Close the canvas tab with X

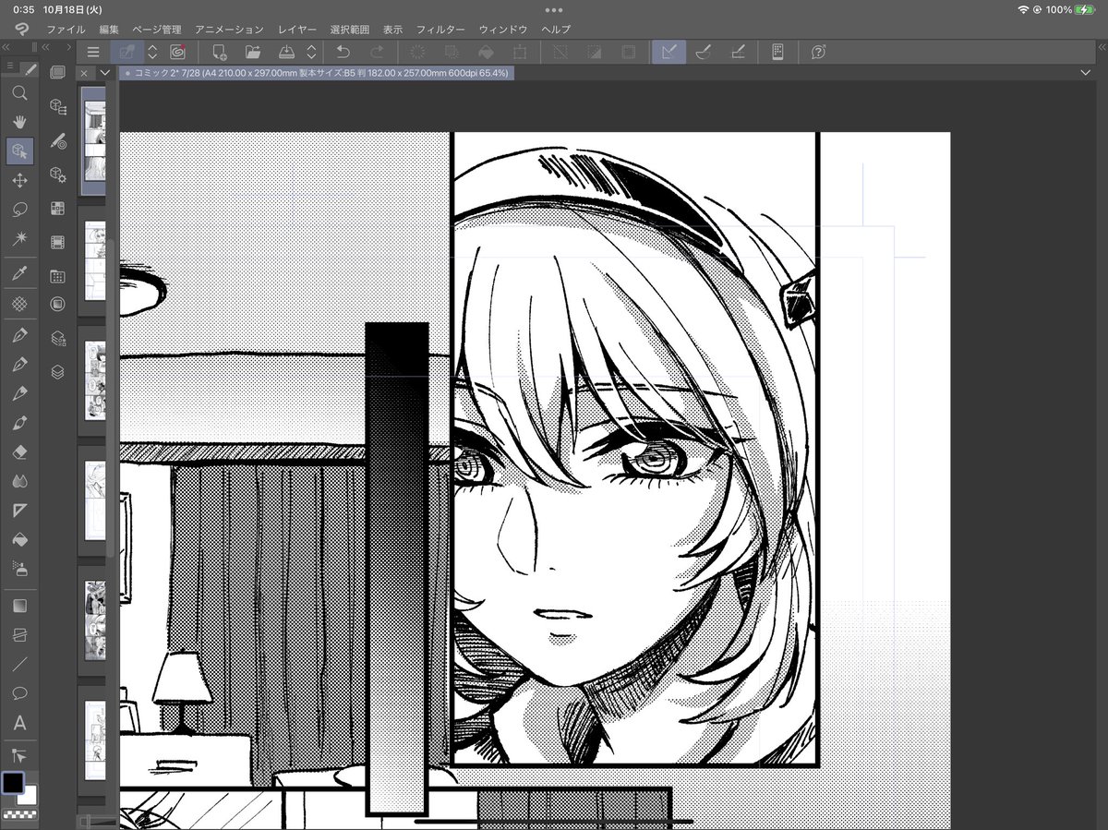coord(85,73)
